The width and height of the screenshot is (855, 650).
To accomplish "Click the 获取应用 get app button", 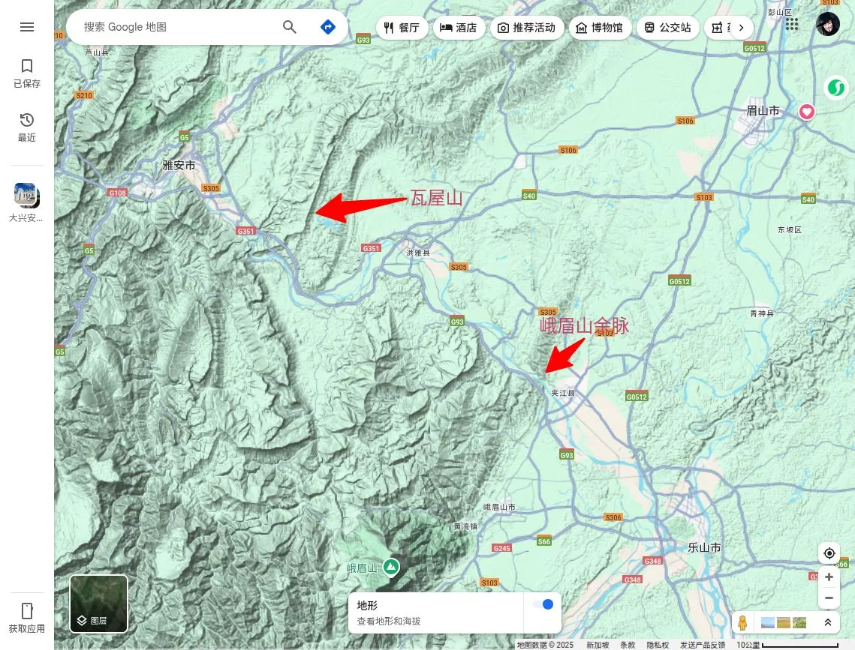I will click(27, 618).
